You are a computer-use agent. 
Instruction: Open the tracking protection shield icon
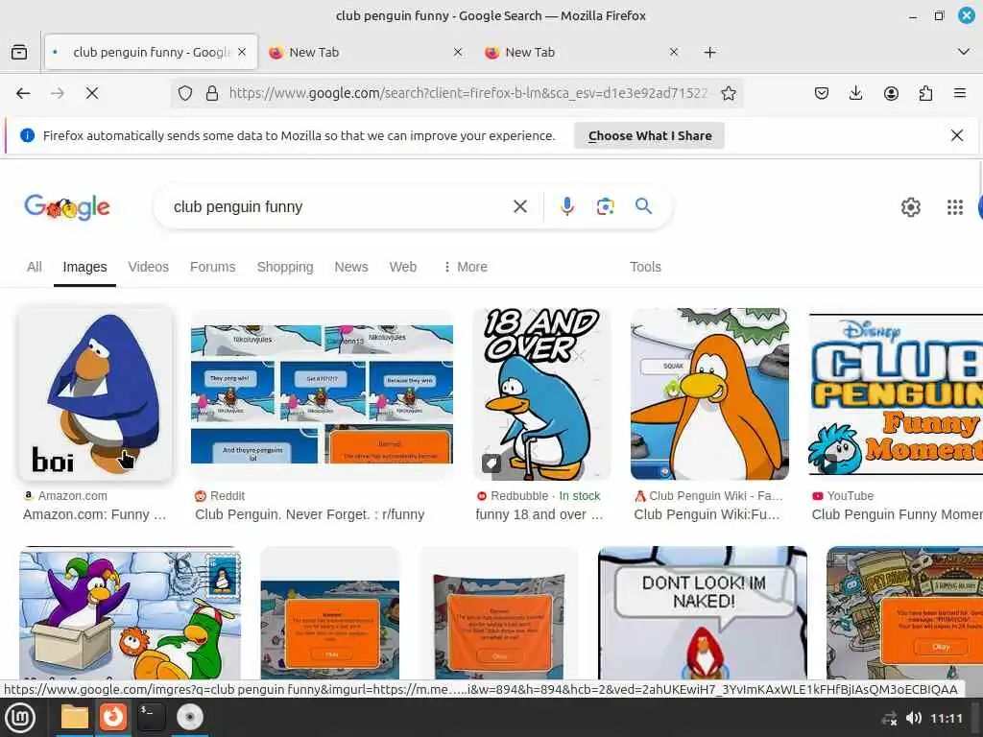(185, 93)
